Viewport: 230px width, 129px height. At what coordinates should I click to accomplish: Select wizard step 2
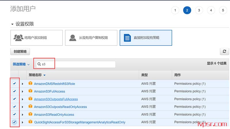tap(187, 10)
